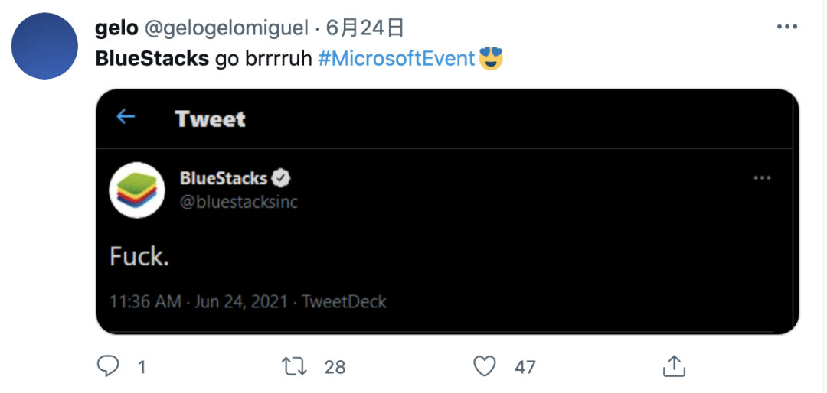Click the 11:36 AM Jun 24, 2021 timestamp

199,302
